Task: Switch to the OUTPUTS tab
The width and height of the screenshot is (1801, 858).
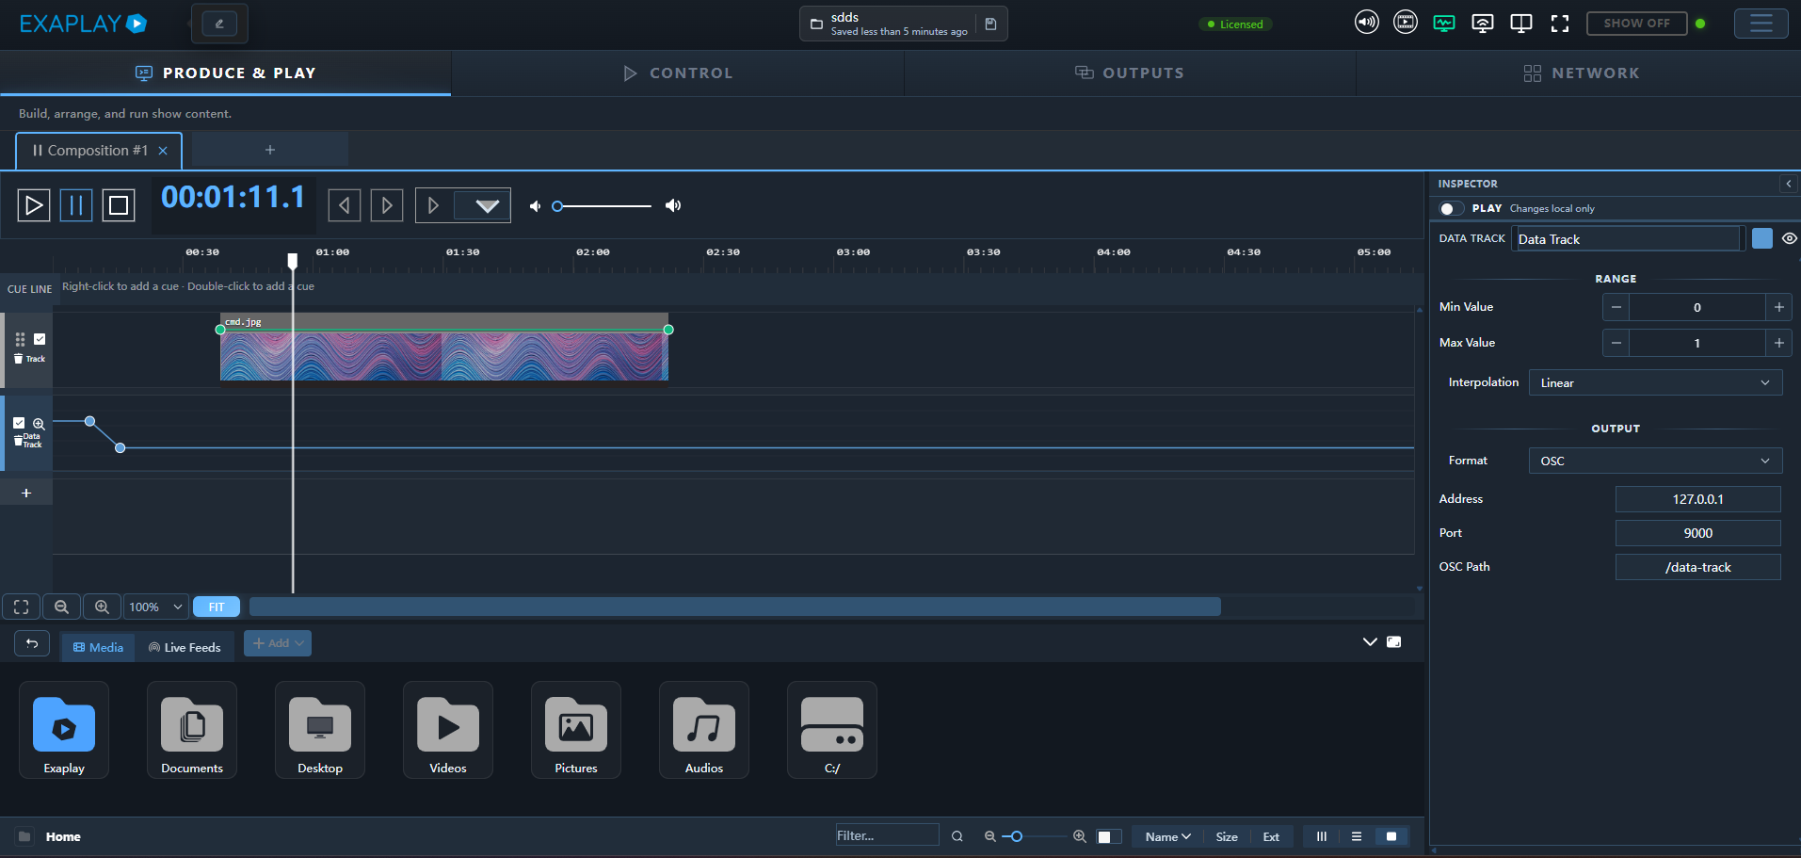Action: [x=1130, y=73]
